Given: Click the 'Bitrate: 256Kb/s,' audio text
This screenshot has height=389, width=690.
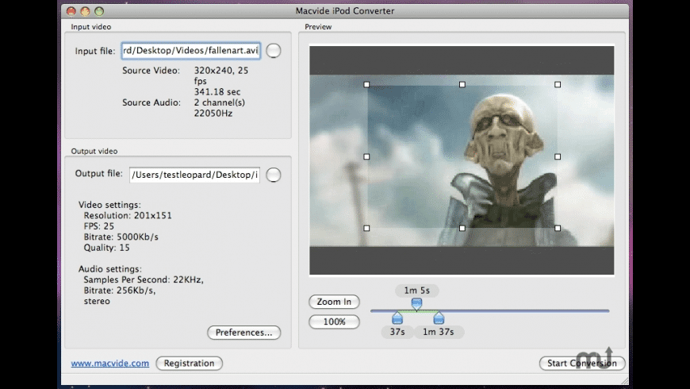Looking at the screenshot, I should point(120,291).
